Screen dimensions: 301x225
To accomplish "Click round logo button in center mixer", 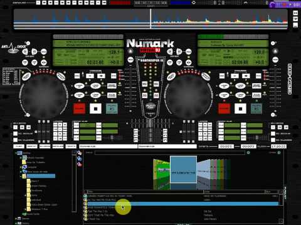I will (x=150, y=106).
